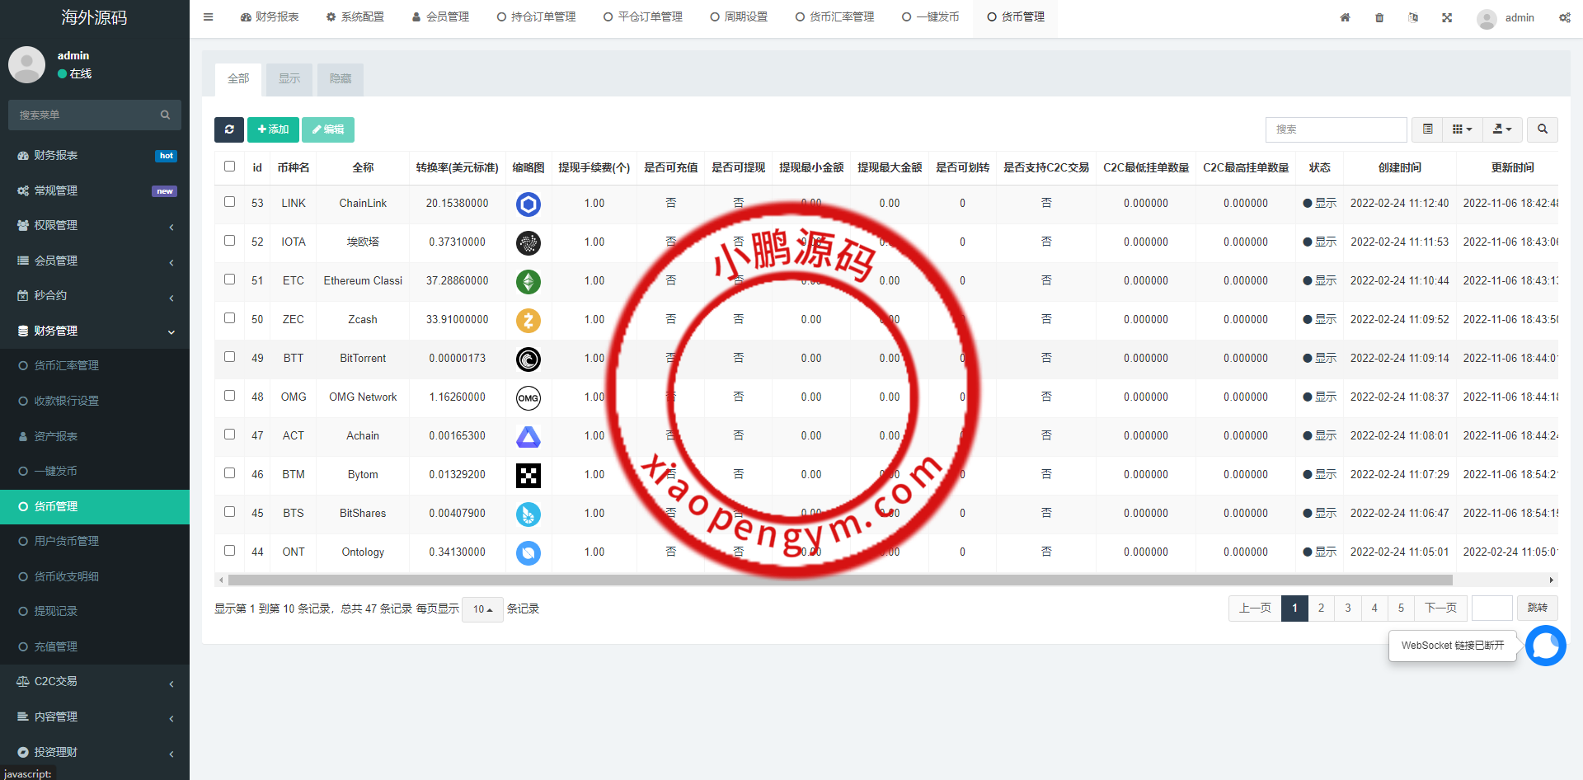Toggle fullscreen with the expand icon

(x=1447, y=17)
